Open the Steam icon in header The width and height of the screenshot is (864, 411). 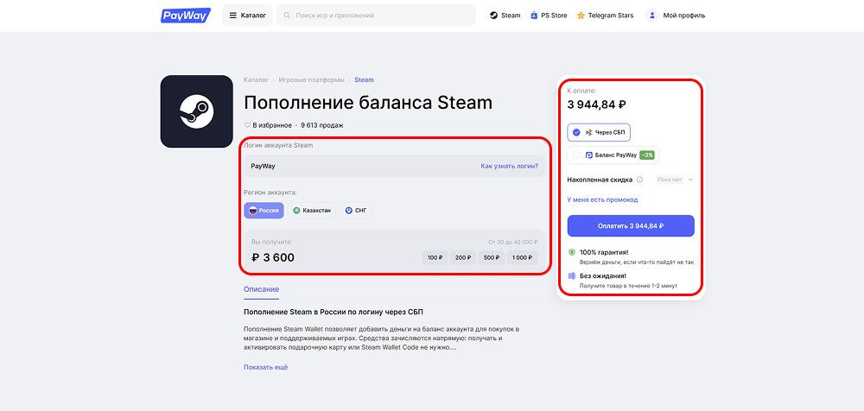tap(493, 16)
